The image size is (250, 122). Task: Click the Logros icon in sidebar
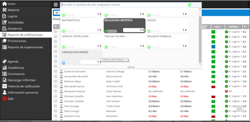5,16
